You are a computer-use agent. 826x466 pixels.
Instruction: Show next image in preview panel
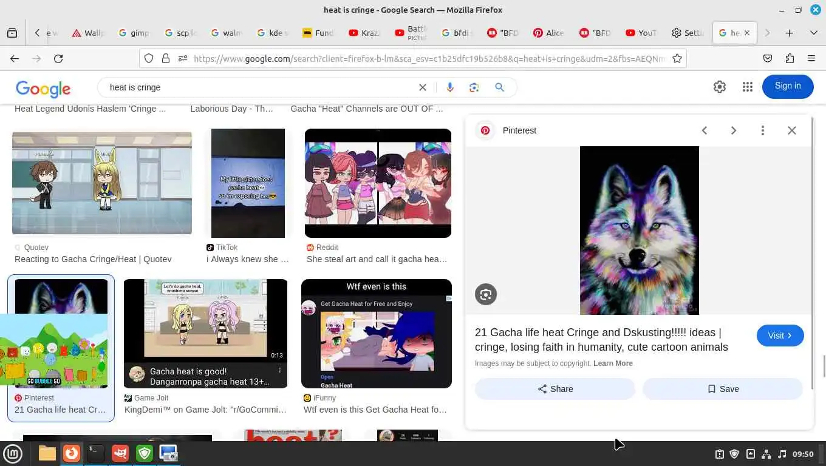(734, 130)
